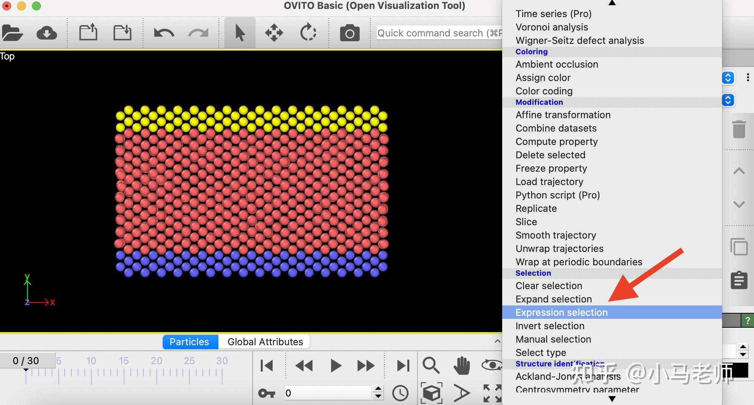Activate the zoom magnifier tool
Viewport: 754px width, 405px height.
[x=431, y=366]
